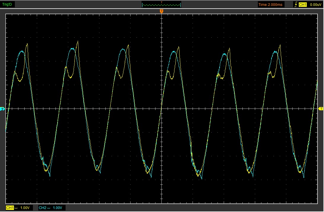
Task: Click the CH1 DC coupling icon
Action: [x=16, y=208]
